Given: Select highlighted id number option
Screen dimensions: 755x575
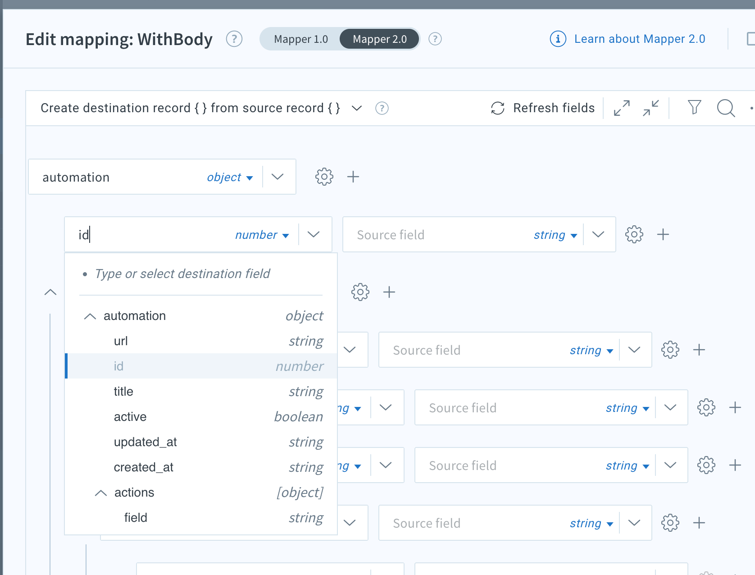Looking at the screenshot, I should point(201,366).
